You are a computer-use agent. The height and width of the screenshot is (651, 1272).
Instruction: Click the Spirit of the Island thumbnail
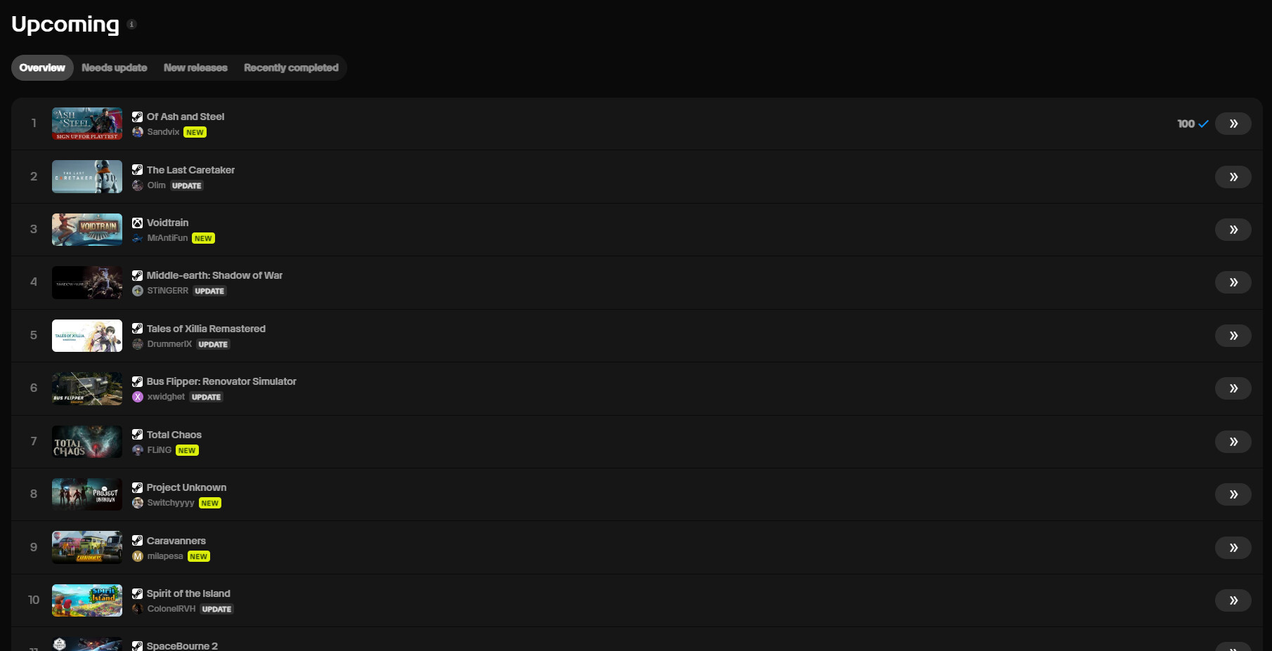coord(87,600)
